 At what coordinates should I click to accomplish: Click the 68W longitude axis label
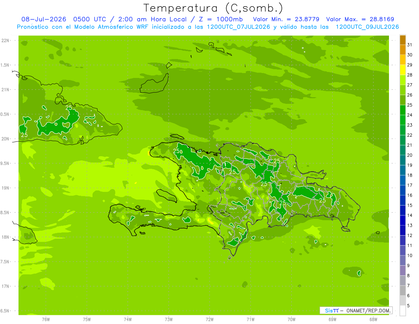tap(373, 319)
